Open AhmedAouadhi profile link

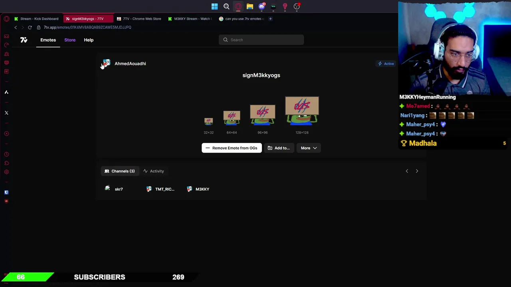click(x=130, y=63)
